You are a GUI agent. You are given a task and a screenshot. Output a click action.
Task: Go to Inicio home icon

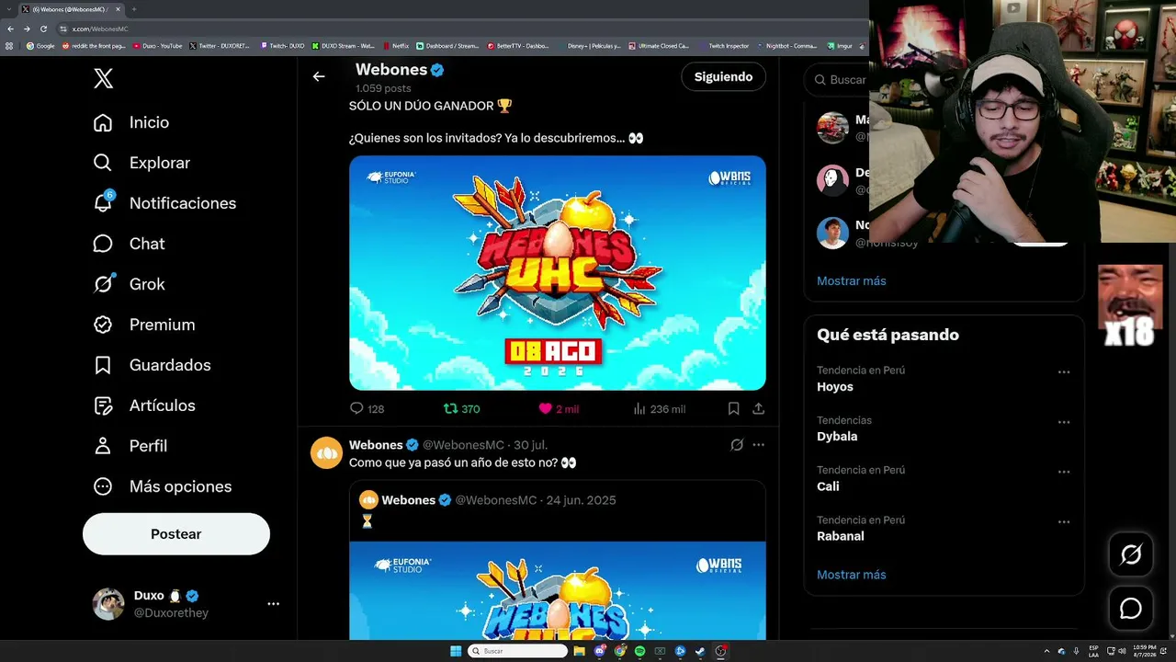pos(103,122)
